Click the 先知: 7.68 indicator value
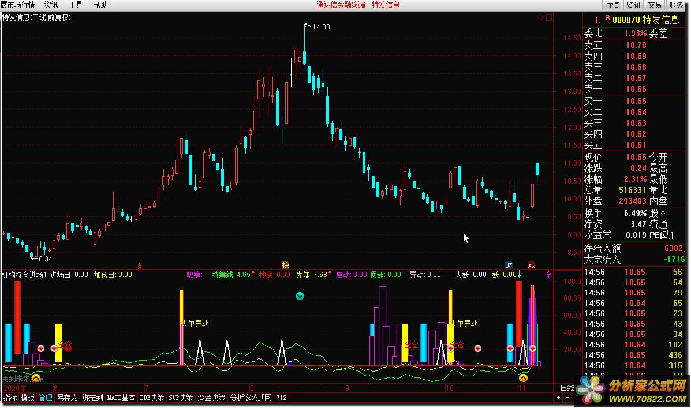 coord(312,275)
